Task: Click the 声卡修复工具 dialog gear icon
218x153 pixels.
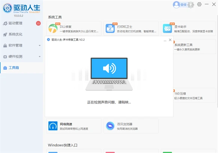Action: tap(48, 40)
